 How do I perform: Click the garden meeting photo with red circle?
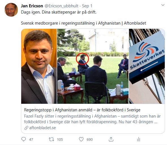(93, 66)
